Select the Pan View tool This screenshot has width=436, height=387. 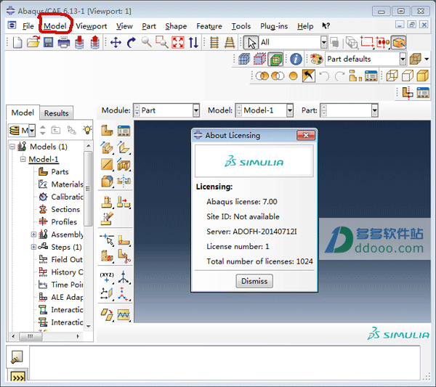(x=116, y=43)
